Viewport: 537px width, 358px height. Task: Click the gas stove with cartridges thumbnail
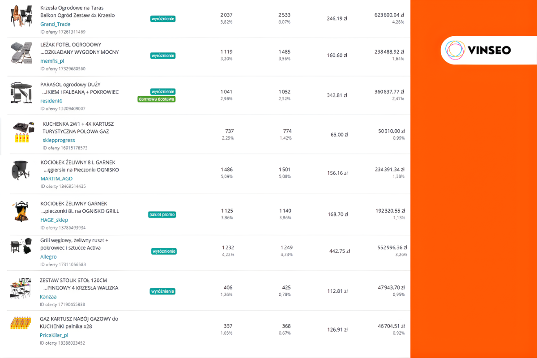point(24,132)
